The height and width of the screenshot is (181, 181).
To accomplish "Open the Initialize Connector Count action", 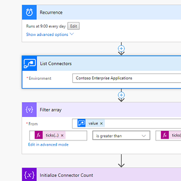I will click(102, 175).
